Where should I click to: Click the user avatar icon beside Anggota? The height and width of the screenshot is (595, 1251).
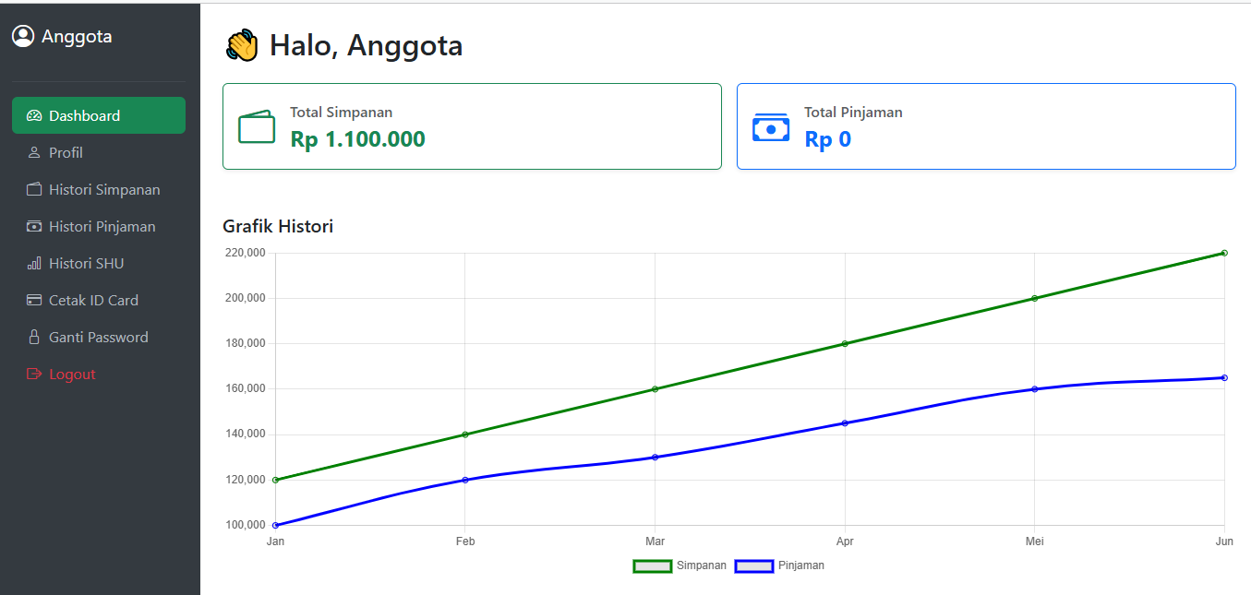23,36
